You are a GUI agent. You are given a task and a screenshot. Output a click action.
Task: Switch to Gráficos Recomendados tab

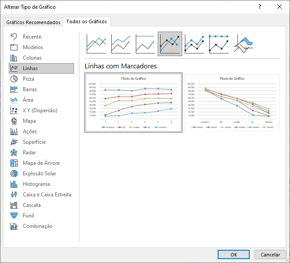pos(33,22)
